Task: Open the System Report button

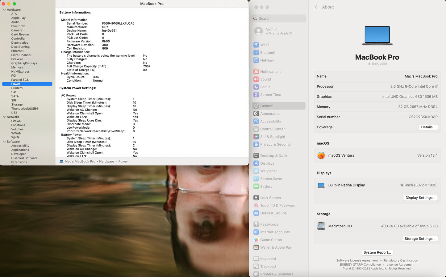Action: click(x=377, y=252)
